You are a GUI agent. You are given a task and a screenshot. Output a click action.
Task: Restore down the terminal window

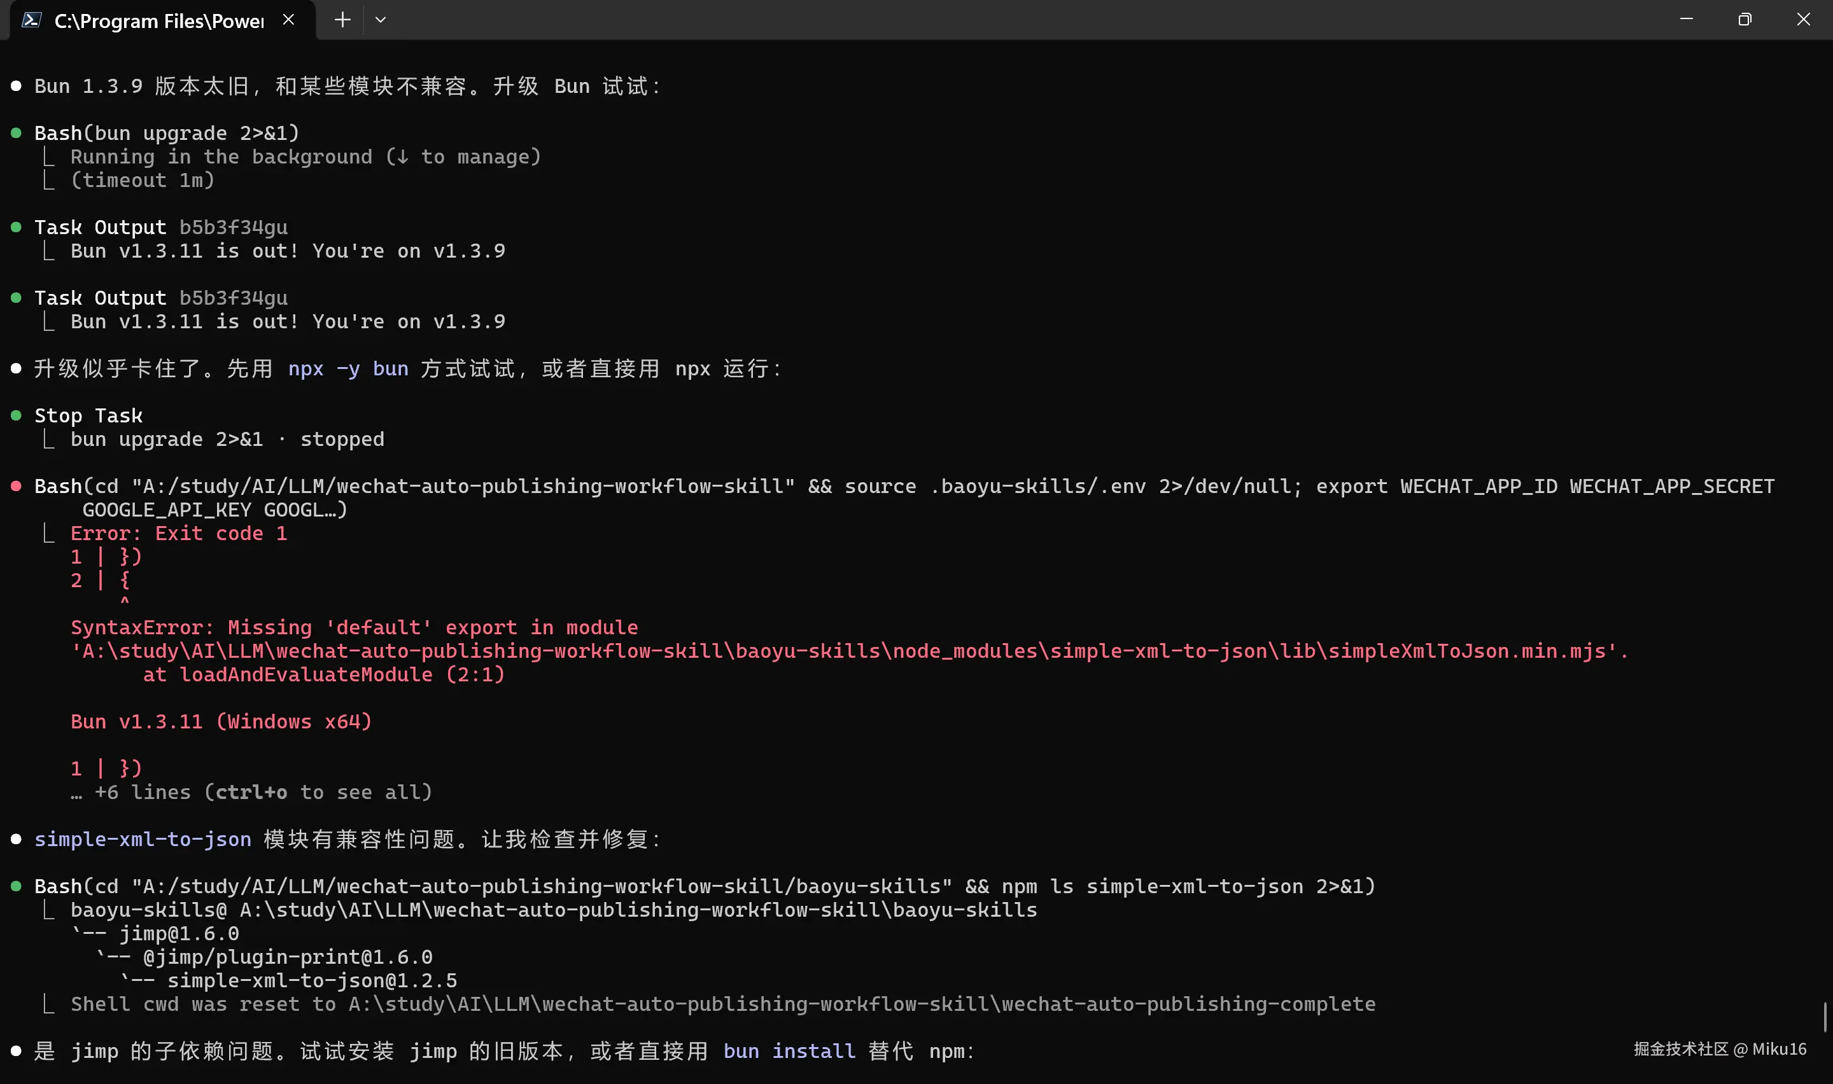pos(1745,20)
